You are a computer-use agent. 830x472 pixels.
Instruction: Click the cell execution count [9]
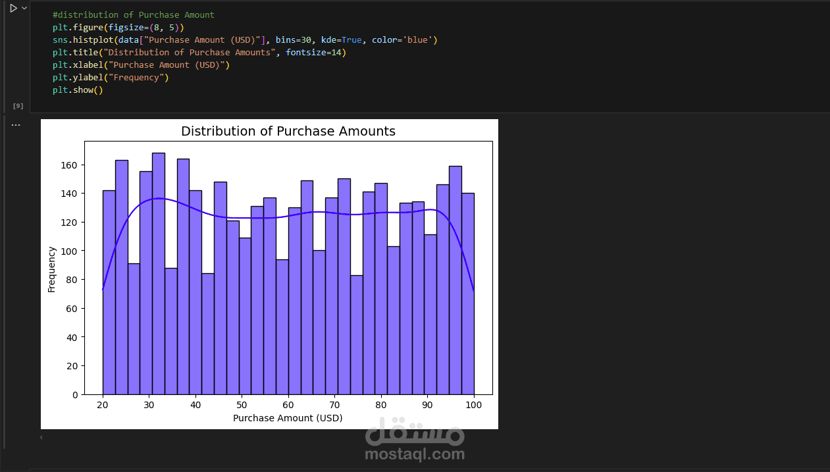coord(18,105)
